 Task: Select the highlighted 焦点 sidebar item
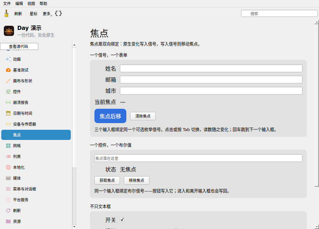point(36,135)
